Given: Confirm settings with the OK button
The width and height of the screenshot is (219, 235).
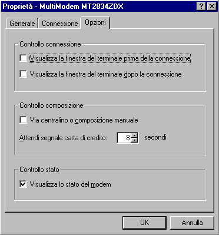Looking at the screenshot, I should (144, 223).
